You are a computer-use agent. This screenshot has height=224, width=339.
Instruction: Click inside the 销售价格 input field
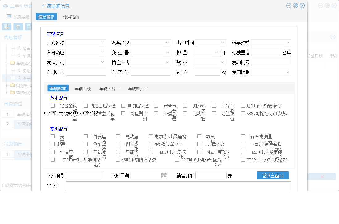click(x=211, y=175)
